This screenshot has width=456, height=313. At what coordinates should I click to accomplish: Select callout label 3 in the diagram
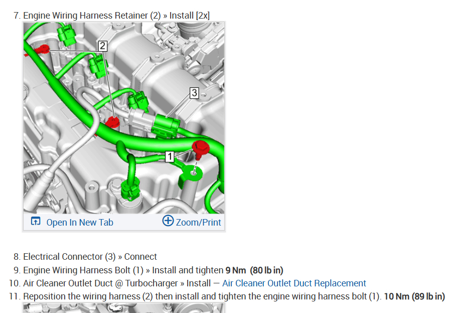point(194,93)
